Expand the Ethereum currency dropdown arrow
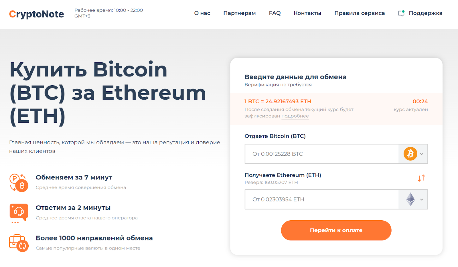Viewport: 458px width, 267px height. [422, 199]
